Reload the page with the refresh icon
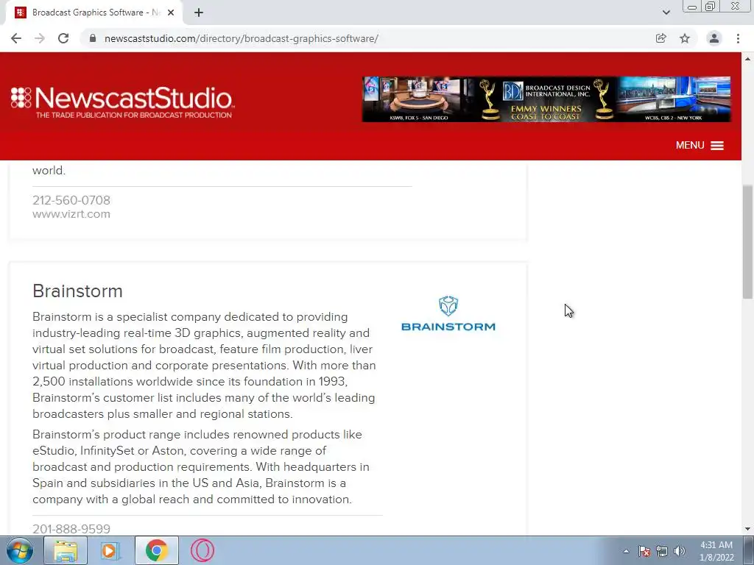Screen dimensions: 754x565 coord(63,38)
